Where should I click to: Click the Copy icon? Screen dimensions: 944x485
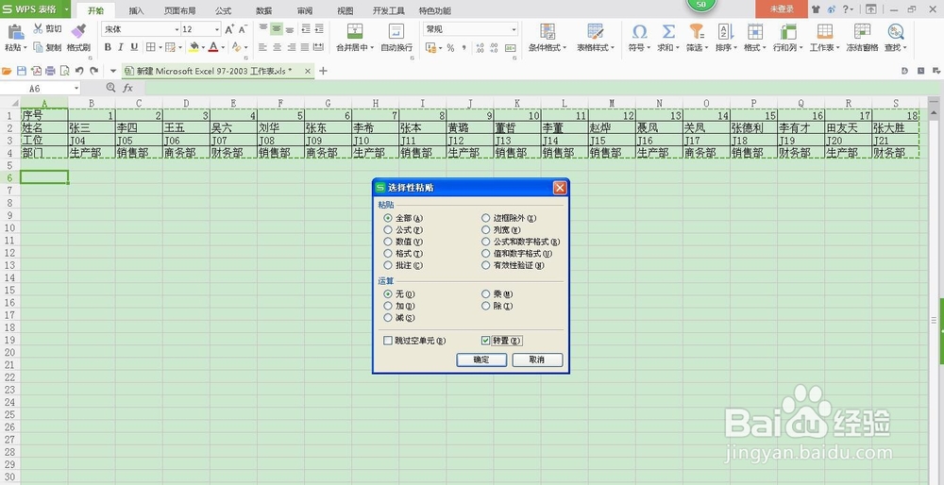tap(38, 47)
